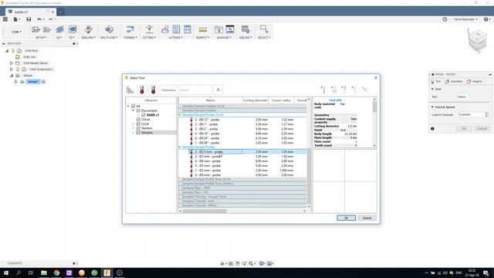
Task: Click the Generate toolpath icon under Actions
Action: (x=164, y=29)
